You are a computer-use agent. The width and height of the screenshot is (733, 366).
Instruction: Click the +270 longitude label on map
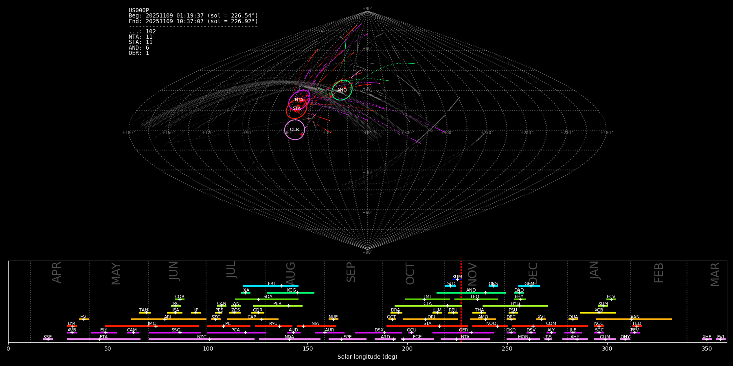(x=486, y=133)
